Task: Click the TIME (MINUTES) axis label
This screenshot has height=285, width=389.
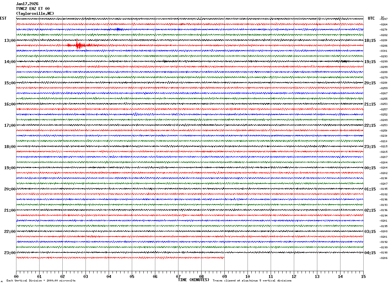Action: [194, 280]
